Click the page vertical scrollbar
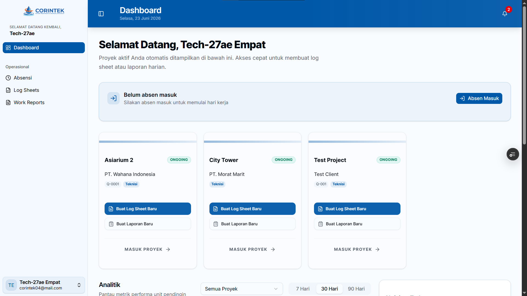The width and height of the screenshot is (527, 296). click(x=524, y=75)
